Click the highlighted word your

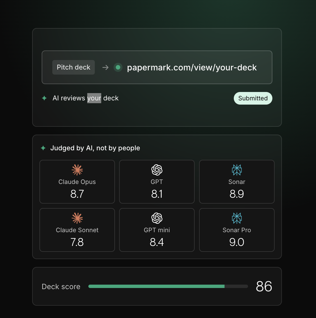(94, 98)
